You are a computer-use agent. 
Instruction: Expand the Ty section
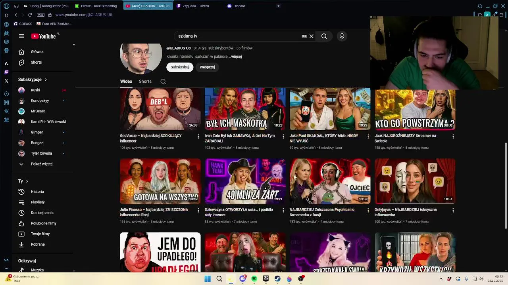[x=23, y=181]
